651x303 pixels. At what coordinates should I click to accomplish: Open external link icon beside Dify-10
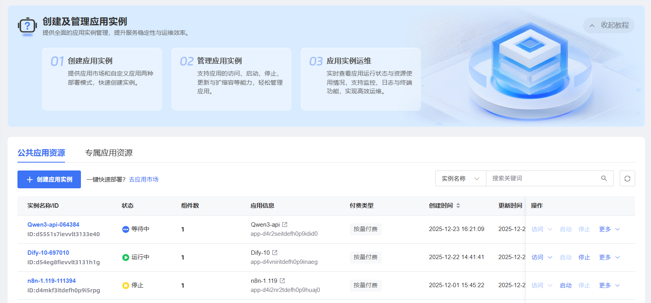pos(275,252)
